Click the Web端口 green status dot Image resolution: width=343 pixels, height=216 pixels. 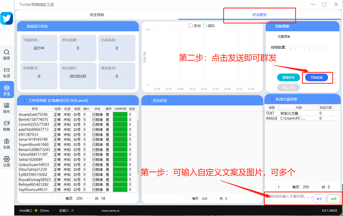36,210
